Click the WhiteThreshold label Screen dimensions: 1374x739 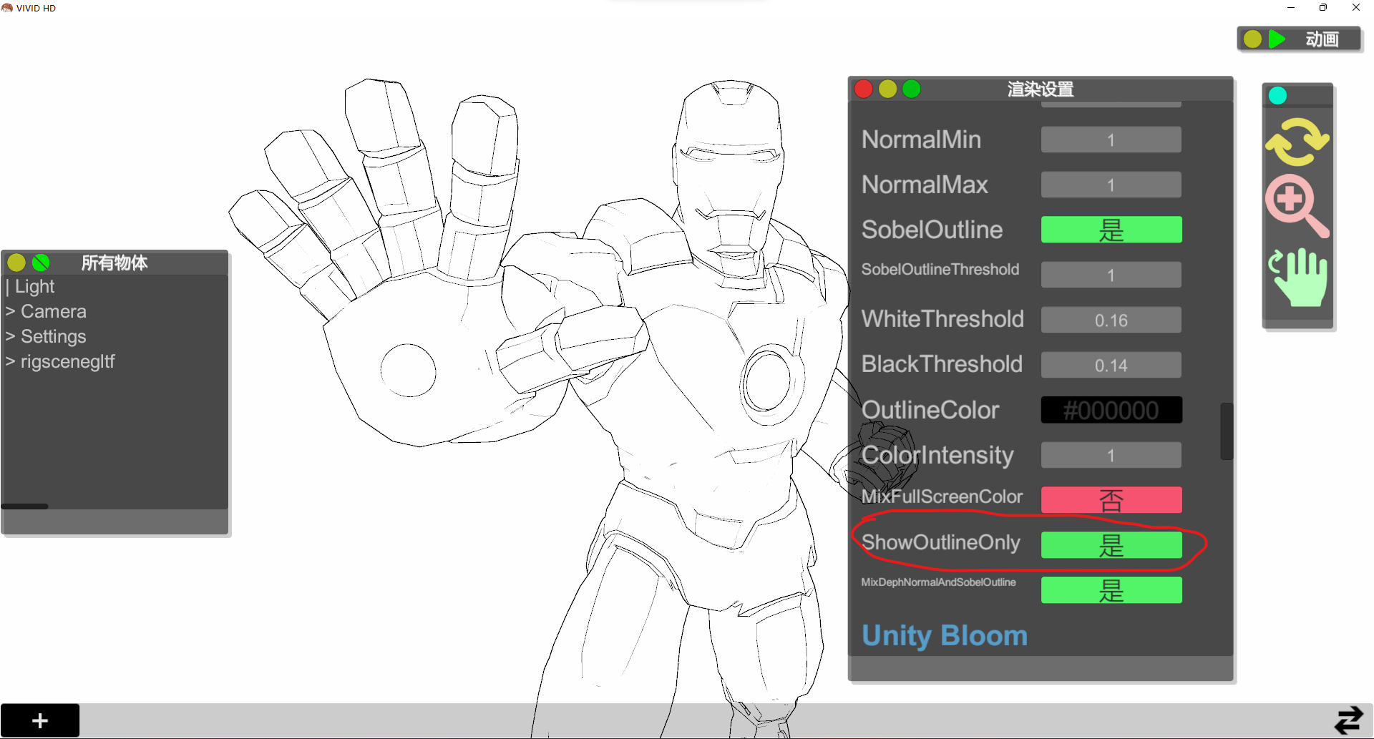(942, 319)
